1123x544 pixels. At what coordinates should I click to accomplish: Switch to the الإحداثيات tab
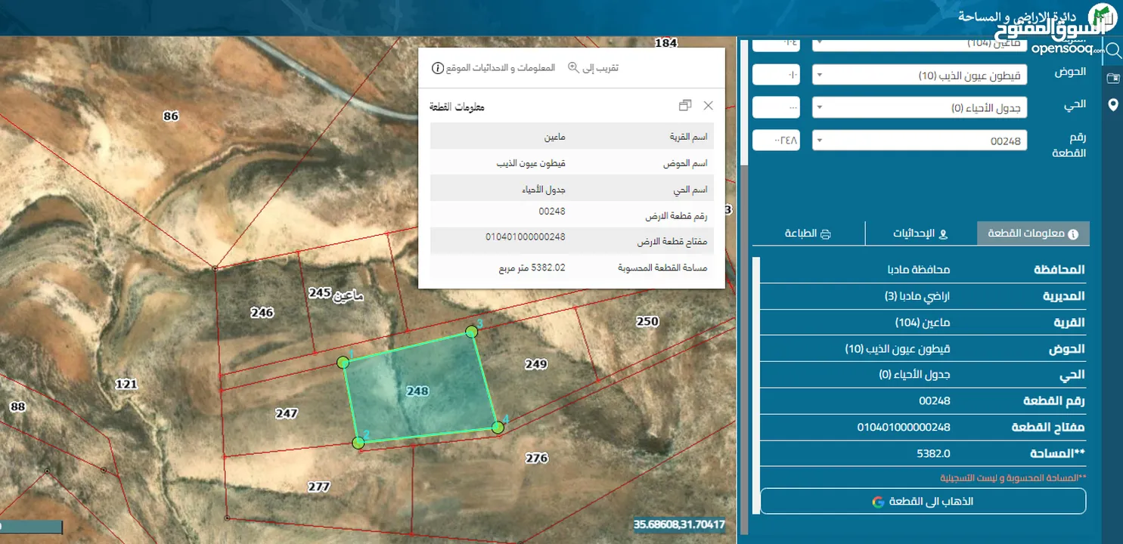point(921,233)
